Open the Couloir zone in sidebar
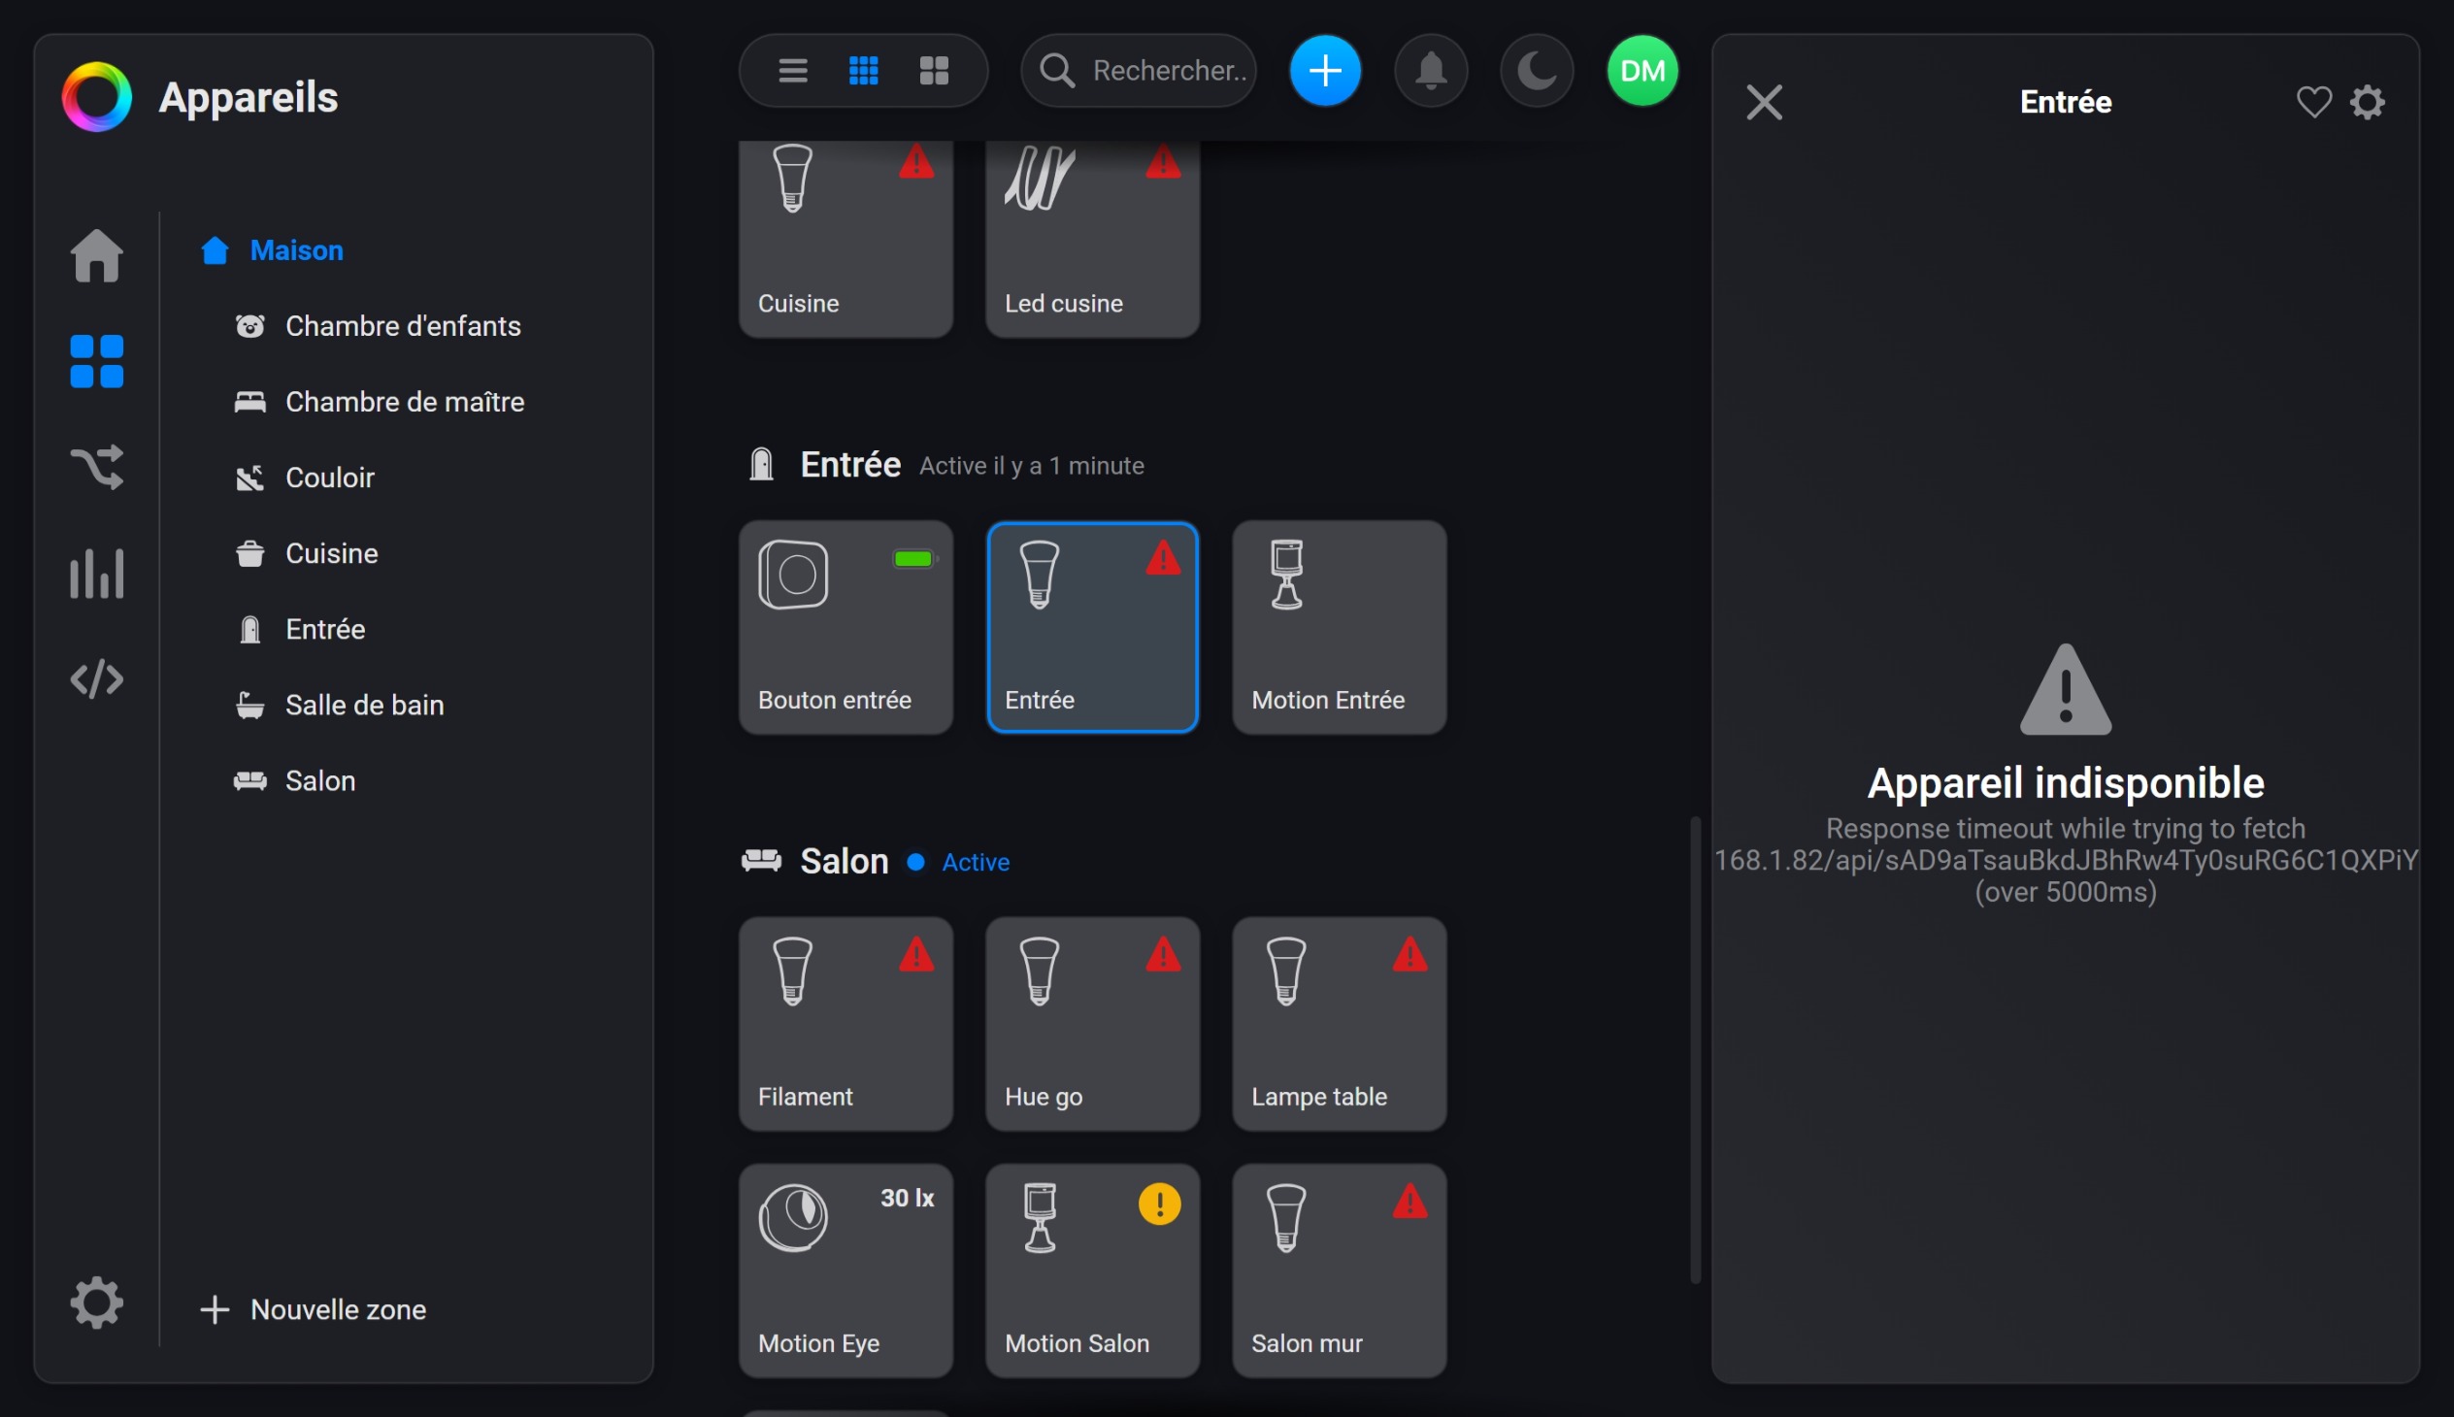 click(329, 477)
